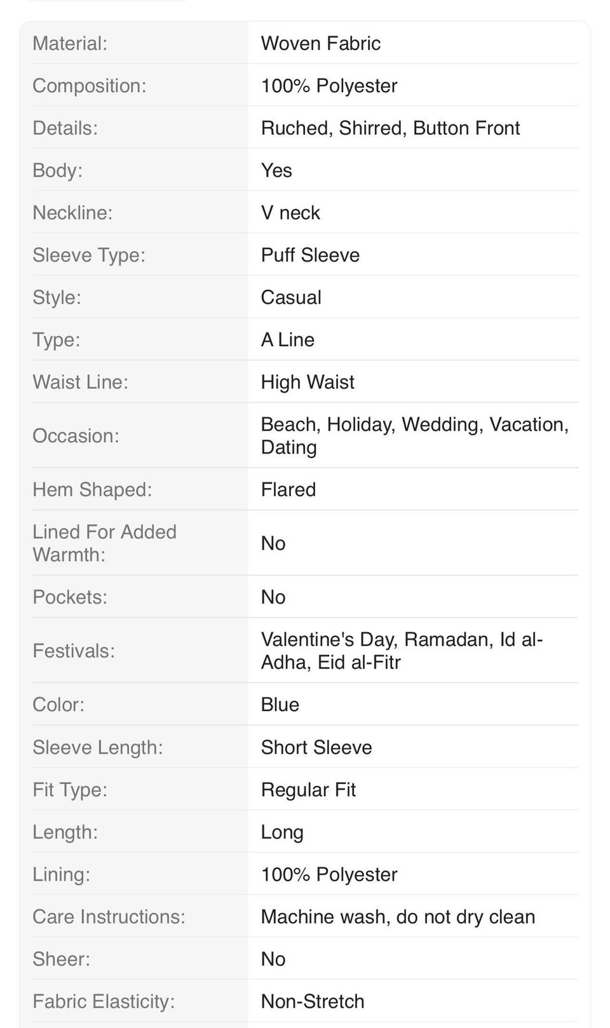The image size is (610, 1028).
Task: Select the Composition row label
Action: pyautogui.click(x=89, y=86)
